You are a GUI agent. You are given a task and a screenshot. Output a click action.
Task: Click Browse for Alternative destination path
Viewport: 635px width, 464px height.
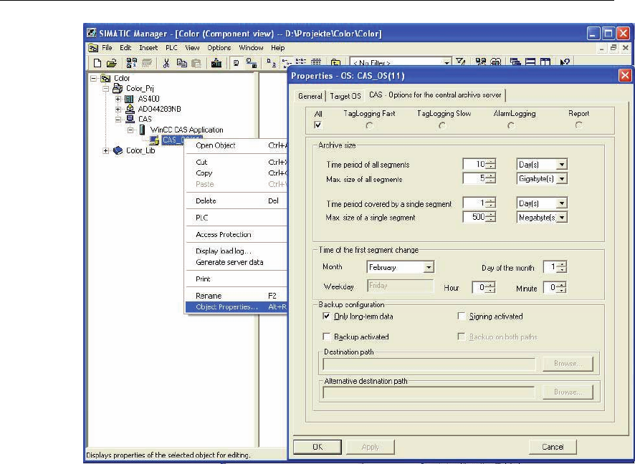tap(568, 392)
